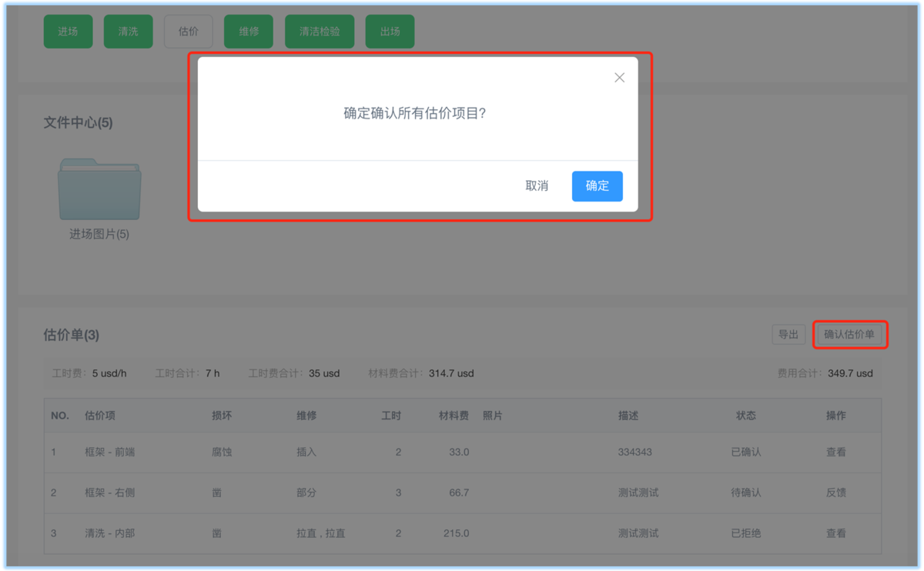Select the 估价 step button
The width and height of the screenshot is (924, 571).
click(x=189, y=32)
